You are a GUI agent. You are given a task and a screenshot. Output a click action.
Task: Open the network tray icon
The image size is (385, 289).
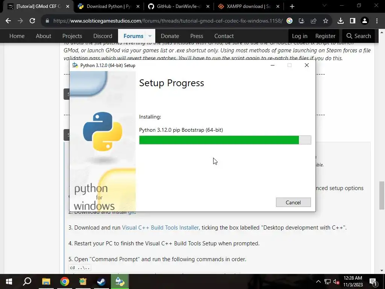327,281
